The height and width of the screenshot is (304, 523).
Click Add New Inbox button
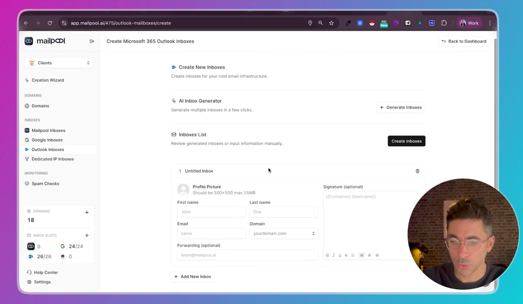click(x=193, y=277)
